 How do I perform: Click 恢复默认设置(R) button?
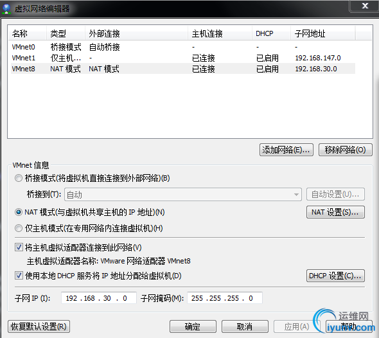(39, 326)
